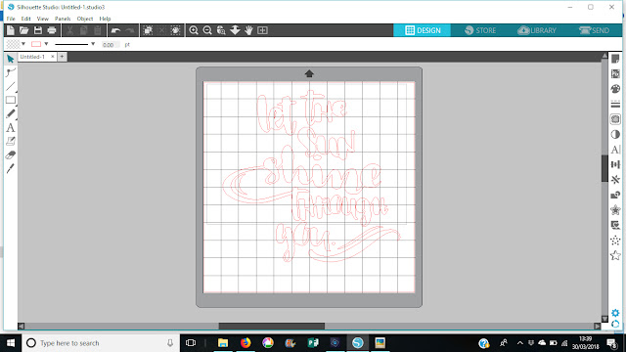Click the line thickness value field
The image size is (626, 352).
click(x=111, y=45)
